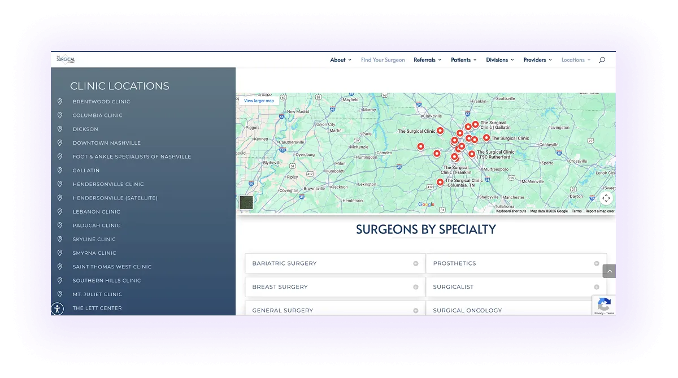Screen dimensions: 678x378
Task: Select the marker for The Surgical Clinic | Columbia, TN
Action: (440, 182)
